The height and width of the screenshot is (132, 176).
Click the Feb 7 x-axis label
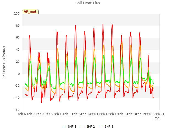pyautogui.click(x=31, y=114)
